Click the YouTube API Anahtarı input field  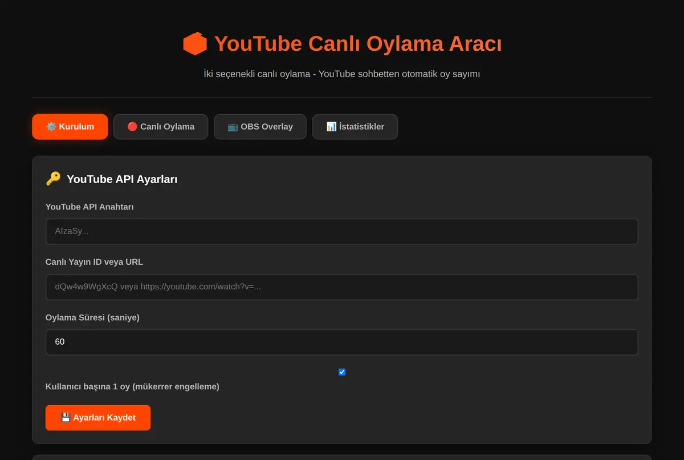pos(342,231)
